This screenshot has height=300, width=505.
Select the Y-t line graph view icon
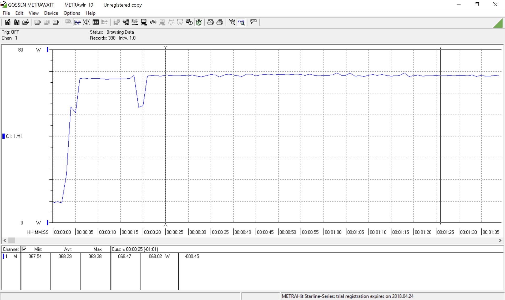click(77, 22)
